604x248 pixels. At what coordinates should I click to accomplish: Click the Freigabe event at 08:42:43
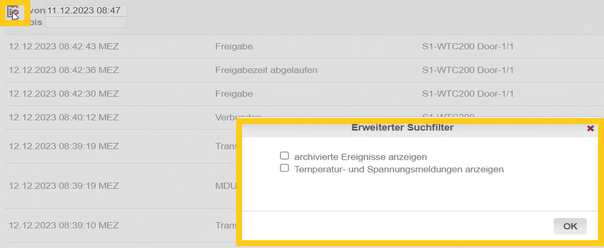pyautogui.click(x=234, y=45)
